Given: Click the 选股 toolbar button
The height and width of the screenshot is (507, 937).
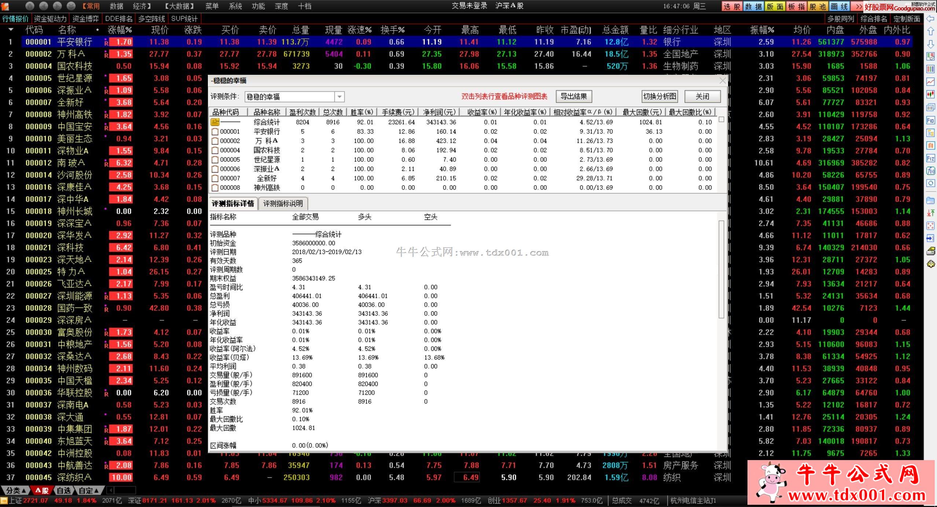Looking at the screenshot, I should click(x=732, y=7).
